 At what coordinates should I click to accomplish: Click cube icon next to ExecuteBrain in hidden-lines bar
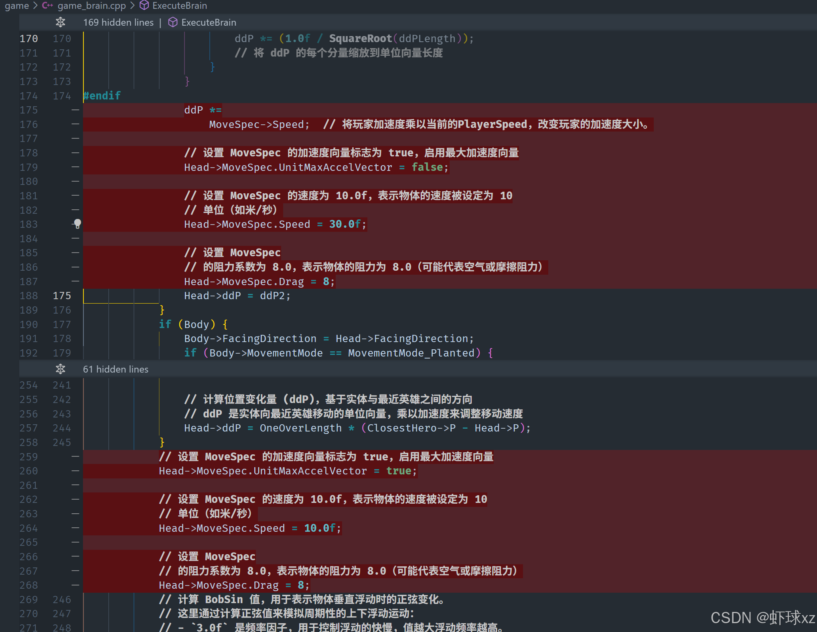click(x=173, y=22)
